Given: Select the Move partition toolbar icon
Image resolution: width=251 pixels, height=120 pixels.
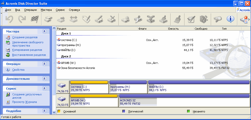Looking at the screenshot, I should point(61,19).
